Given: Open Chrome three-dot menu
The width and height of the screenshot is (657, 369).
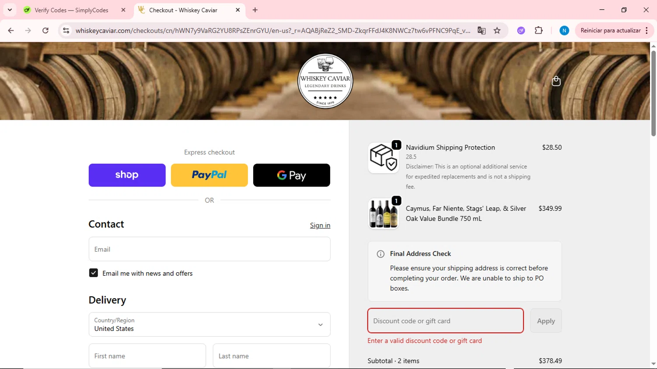Looking at the screenshot, I should [647, 31].
